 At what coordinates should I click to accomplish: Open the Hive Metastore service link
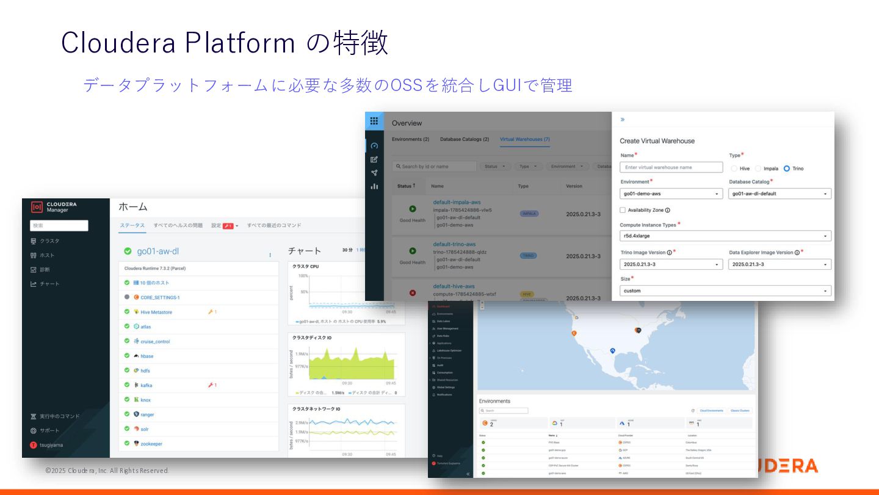click(156, 312)
